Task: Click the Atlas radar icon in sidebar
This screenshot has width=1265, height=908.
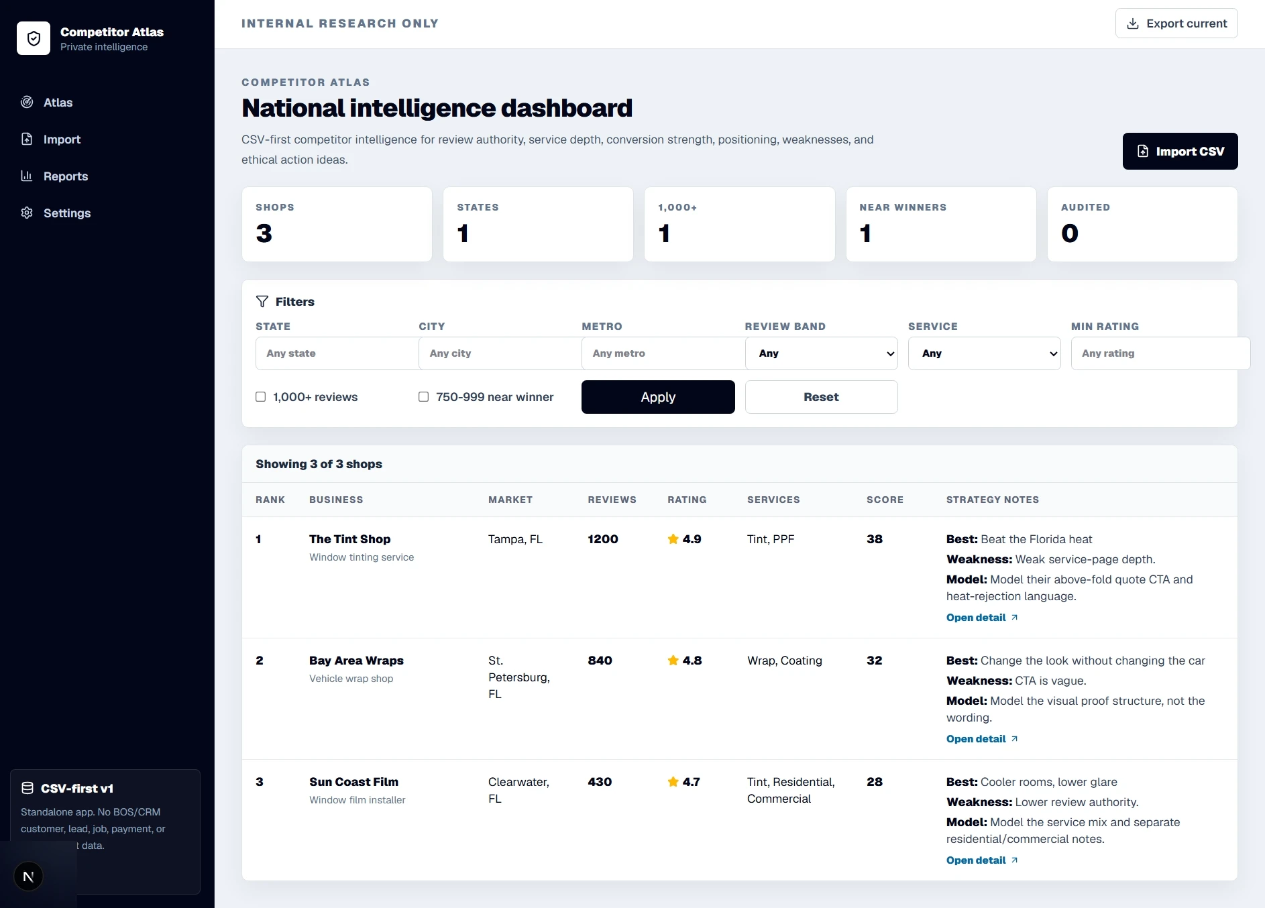Action: [27, 102]
